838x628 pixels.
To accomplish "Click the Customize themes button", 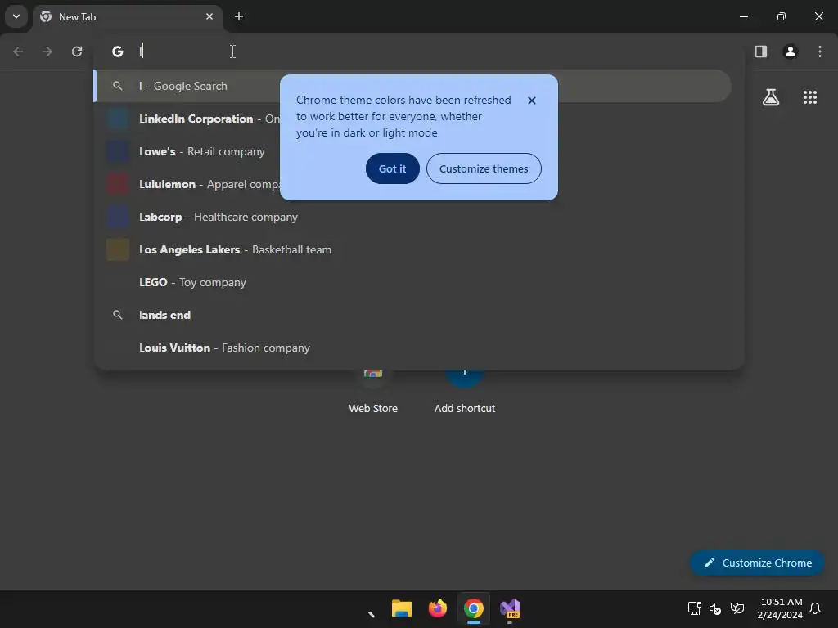I will pos(484,168).
